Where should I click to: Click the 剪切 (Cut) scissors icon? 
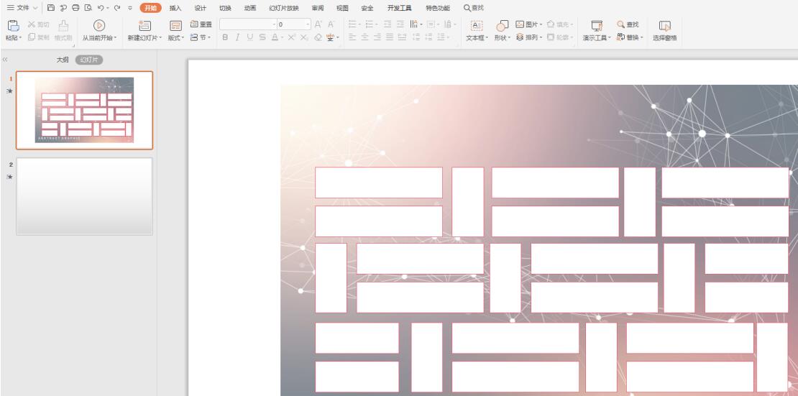[31, 24]
